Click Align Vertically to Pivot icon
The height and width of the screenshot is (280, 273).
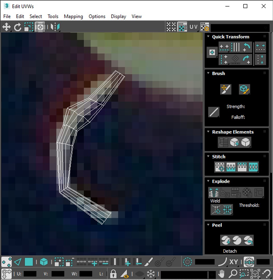coord(224,60)
